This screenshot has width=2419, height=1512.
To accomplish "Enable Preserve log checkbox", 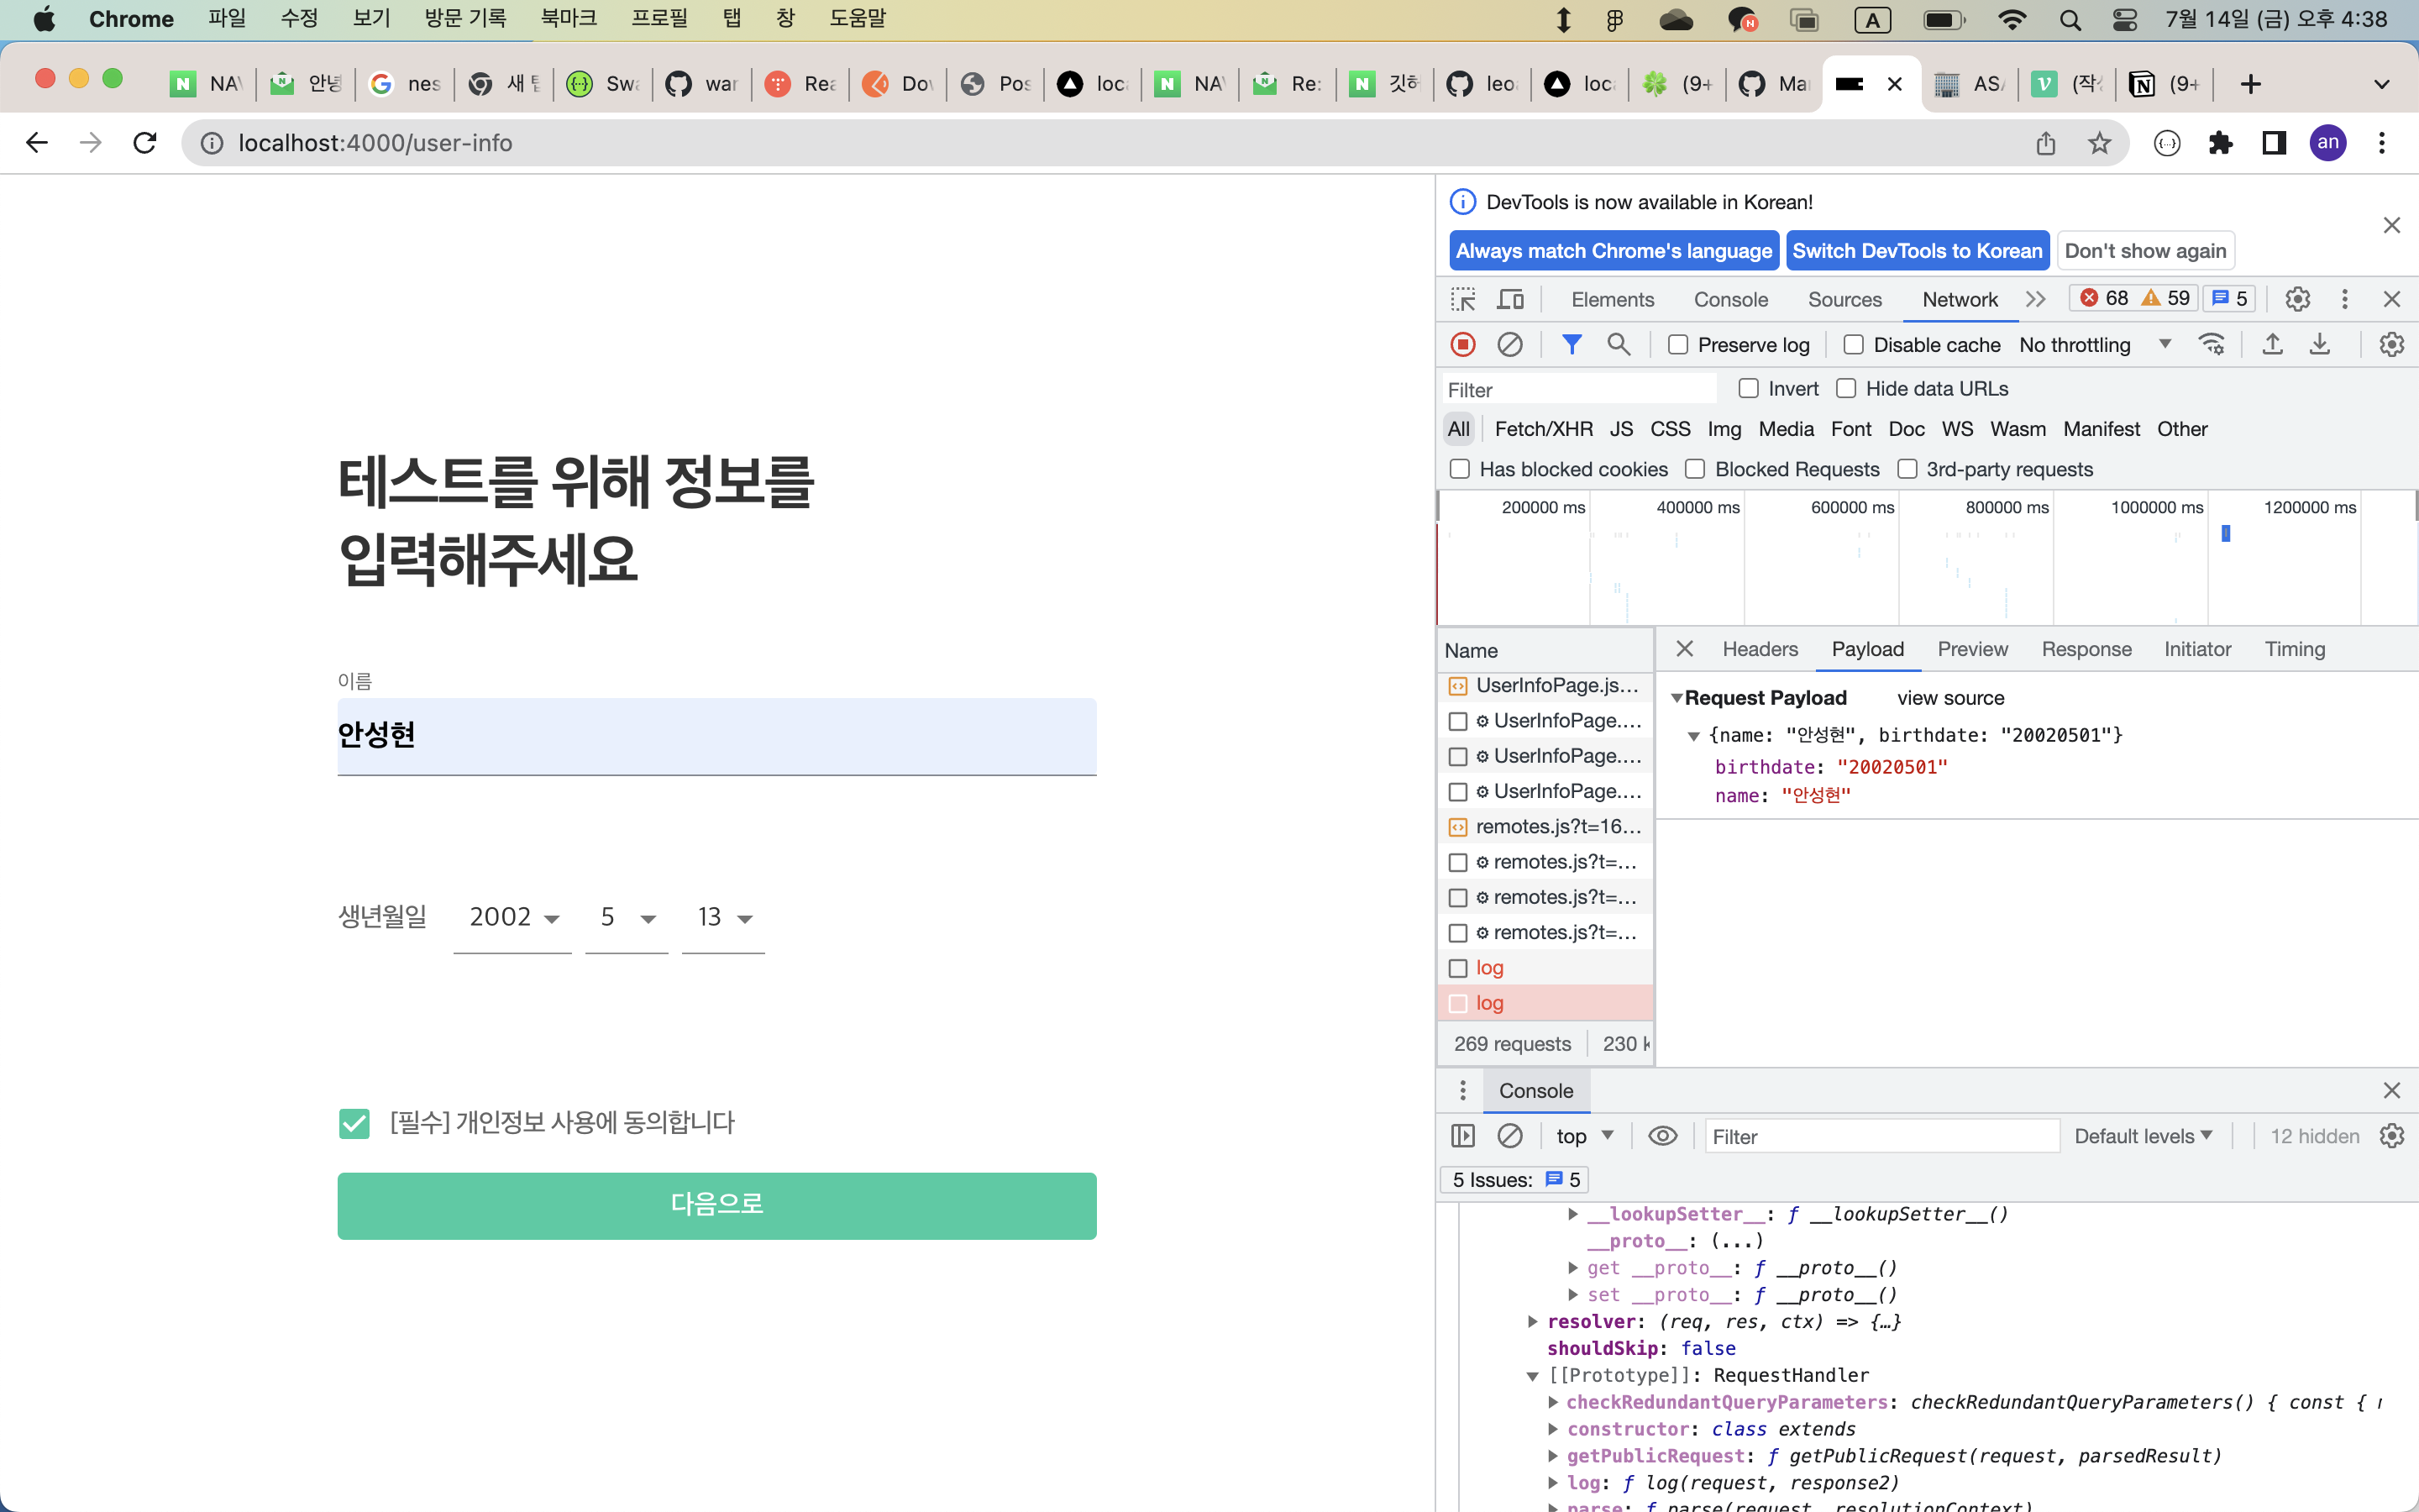I will 1678,345.
